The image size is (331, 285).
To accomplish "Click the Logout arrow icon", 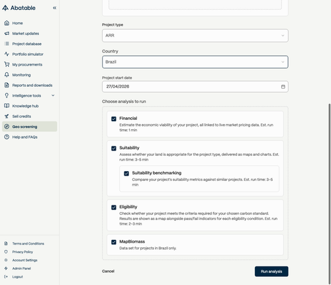I will [6, 276].
